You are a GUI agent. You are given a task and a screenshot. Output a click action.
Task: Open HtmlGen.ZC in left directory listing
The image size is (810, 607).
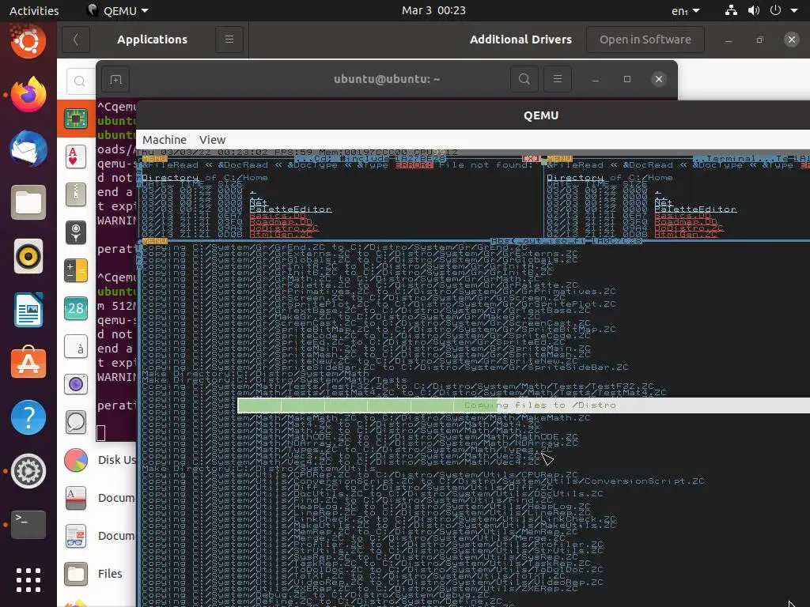click(x=281, y=234)
